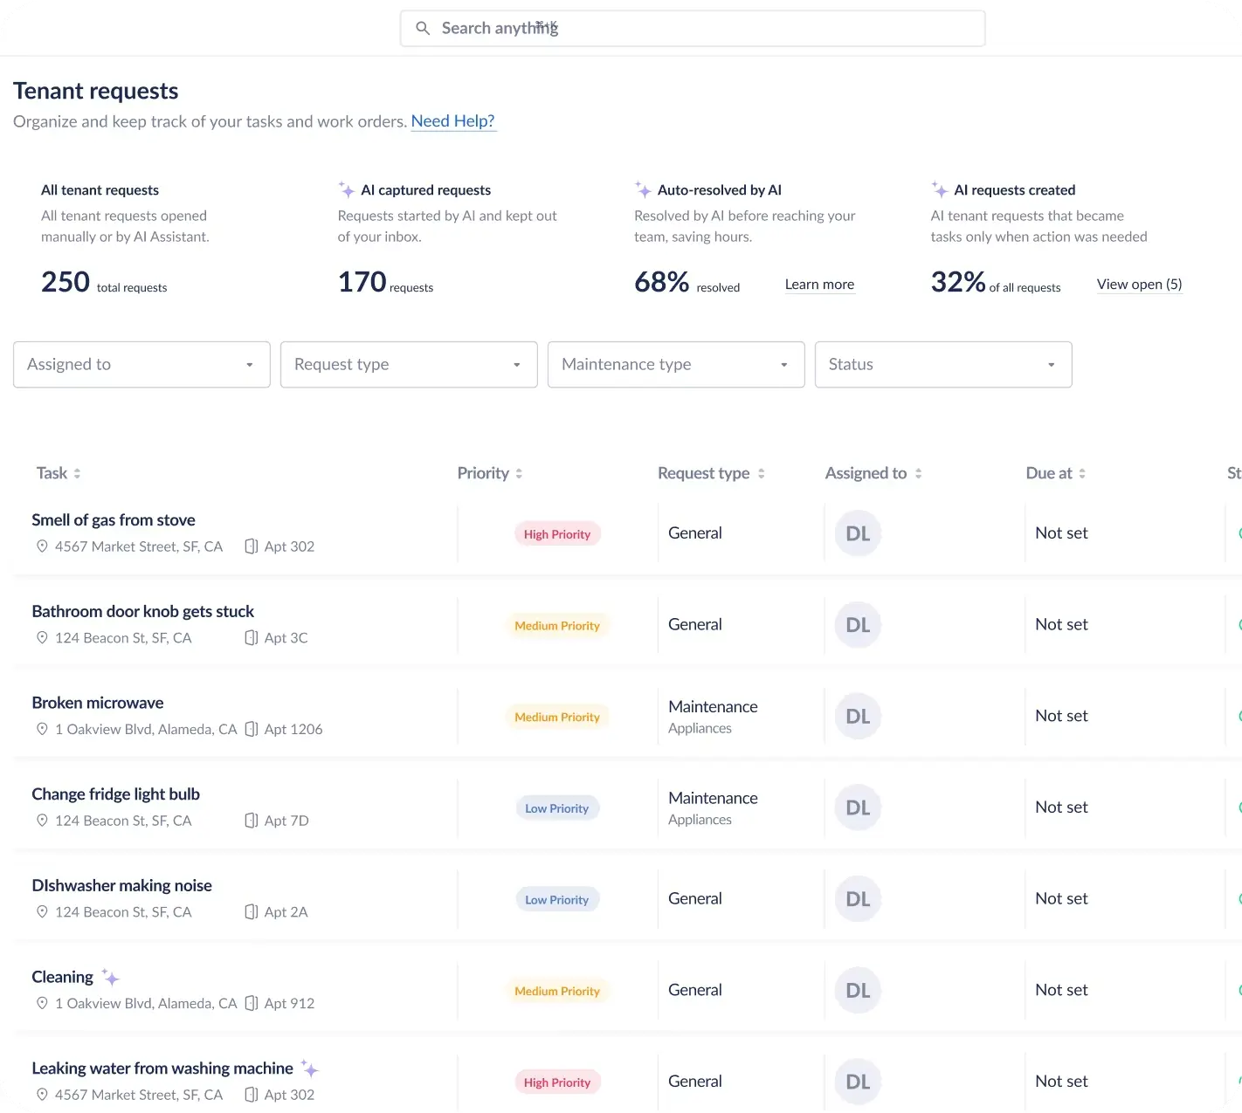The height and width of the screenshot is (1113, 1242).
Task: Open the Maintenance type filter dropdown
Action: pyautogui.click(x=675, y=364)
